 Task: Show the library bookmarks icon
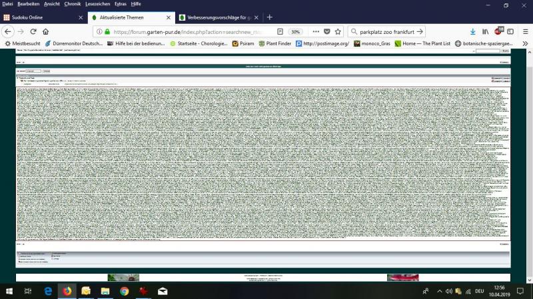click(486, 31)
